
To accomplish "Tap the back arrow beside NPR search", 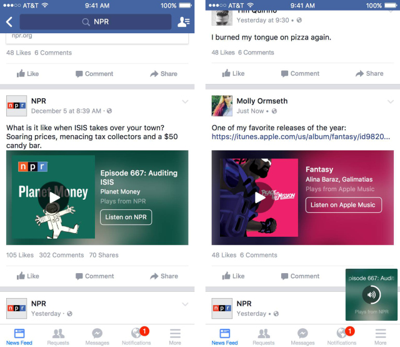I will coord(9,22).
